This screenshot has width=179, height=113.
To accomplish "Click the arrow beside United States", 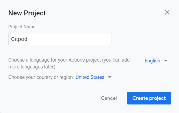I will pos(110,77).
